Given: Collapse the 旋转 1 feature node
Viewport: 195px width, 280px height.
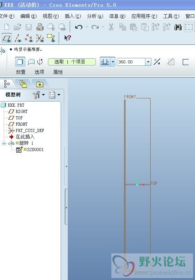Looking at the screenshot, I should pos(4,143).
